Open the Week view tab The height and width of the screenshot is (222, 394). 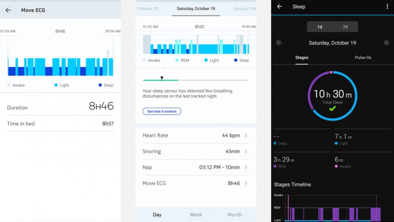196,215
